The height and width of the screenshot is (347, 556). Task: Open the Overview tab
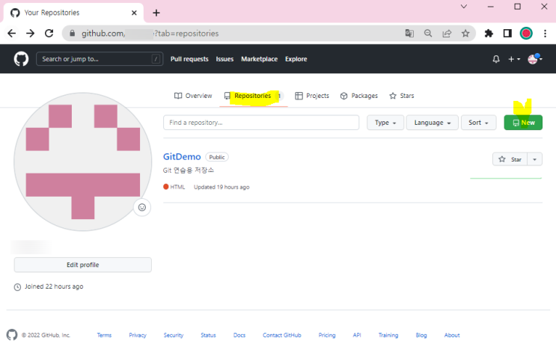[x=193, y=96]
